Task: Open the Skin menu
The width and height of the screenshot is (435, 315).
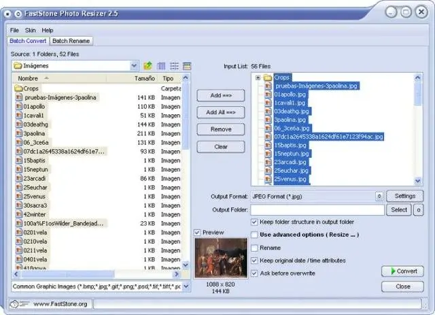Action: coord(30,31)
